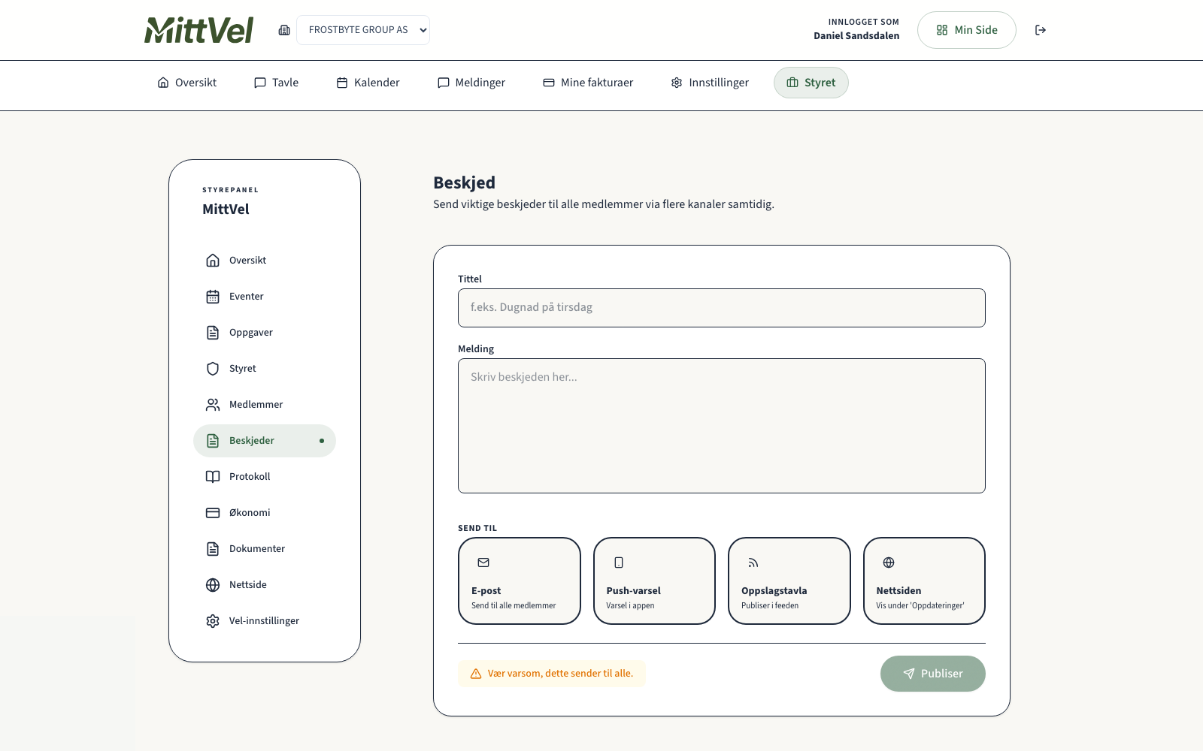The image size is (1203, 751).
Task: Click the Styret shield icon in sidebar
Action: click(213, 369)
